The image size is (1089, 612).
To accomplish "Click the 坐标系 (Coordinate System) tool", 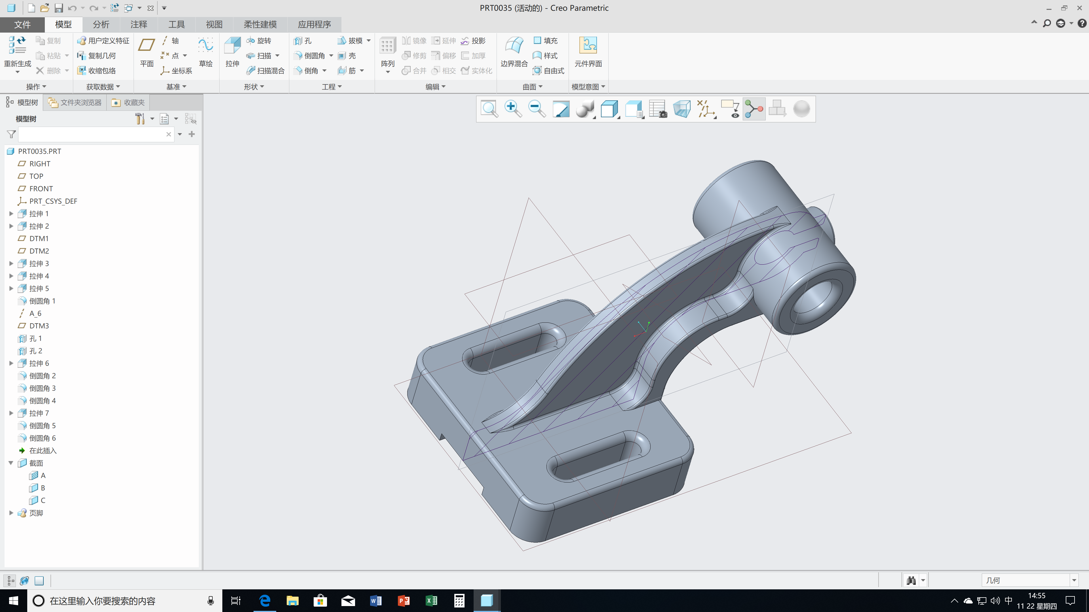I will coord(176,71).
